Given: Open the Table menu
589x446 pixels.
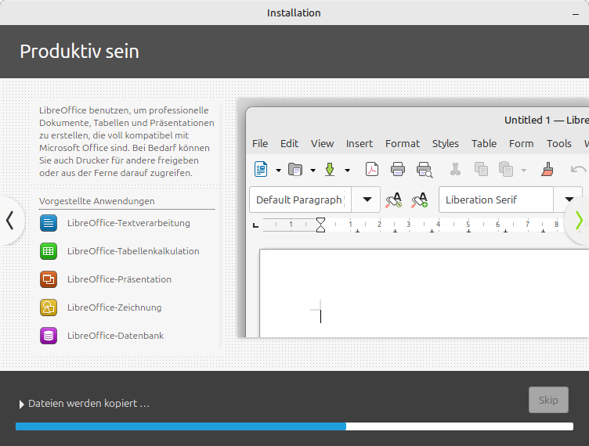Looking at the screenshot, I should click(x=484, y=144).
